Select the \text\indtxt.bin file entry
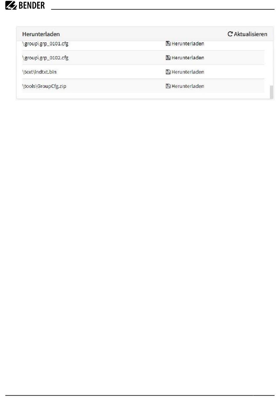Screen dimensions: 276x405 [x=39, y=72]
